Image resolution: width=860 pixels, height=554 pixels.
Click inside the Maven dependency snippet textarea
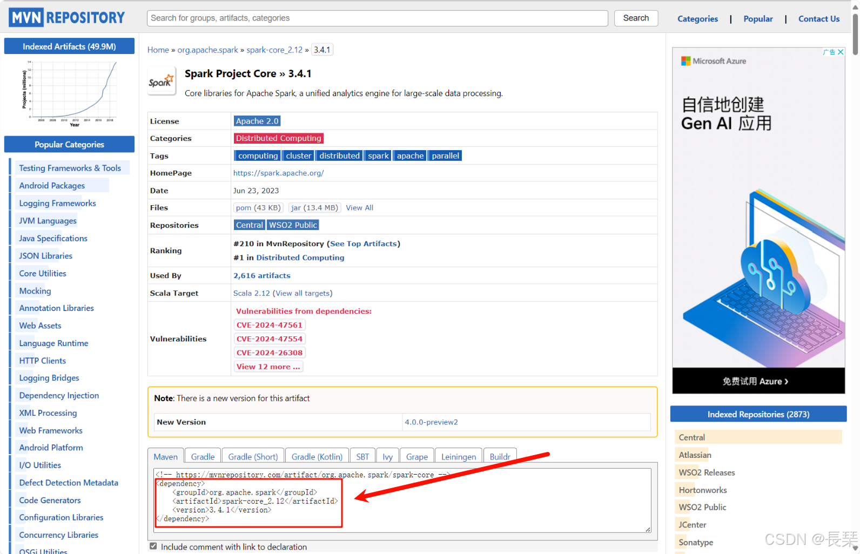point(402,501)
